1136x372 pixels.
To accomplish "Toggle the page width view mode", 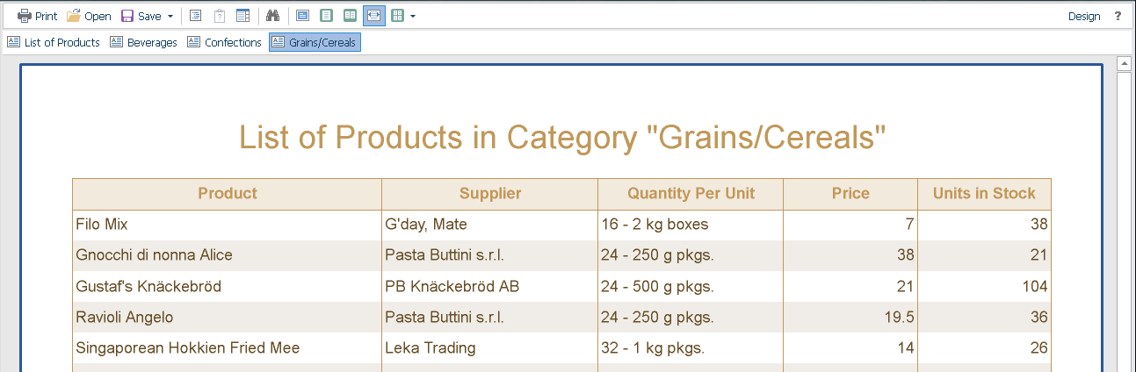I will click(x=373, y=16).
